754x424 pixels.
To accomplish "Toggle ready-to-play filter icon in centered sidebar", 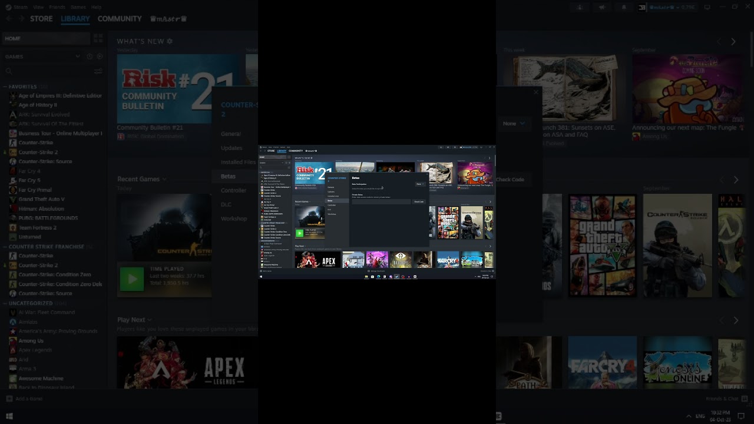I will [289, 163].
